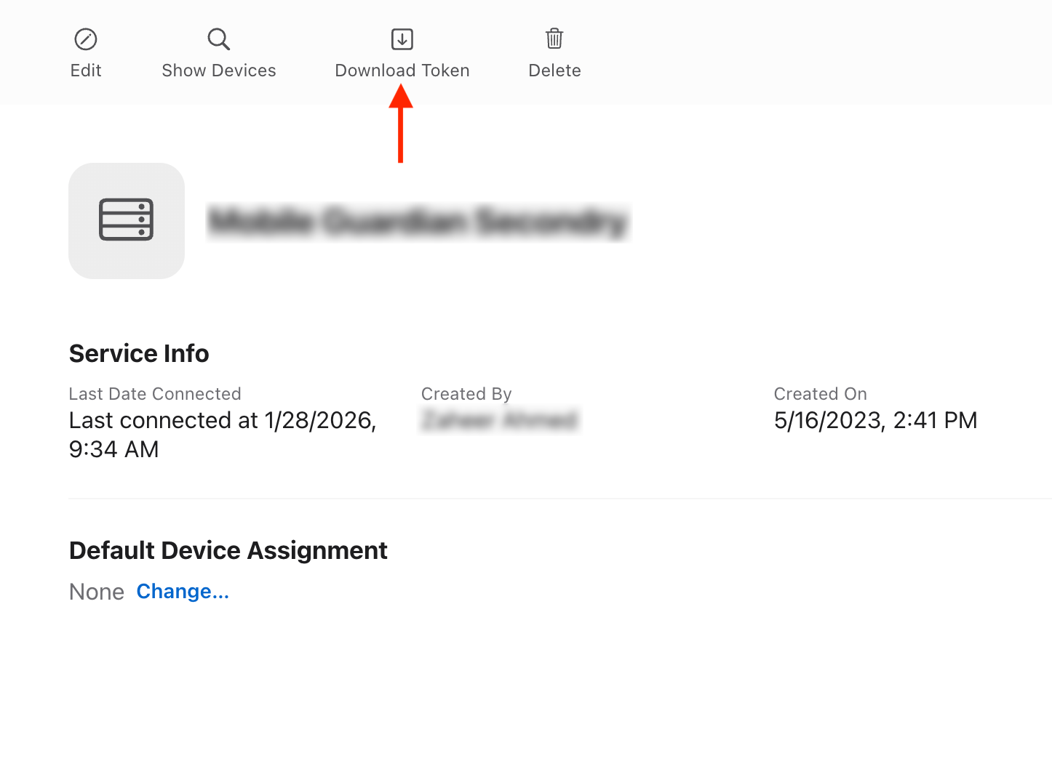Viewport: 1052px width, 769px height.
Task: Select the Created On label
Action: 820,394
